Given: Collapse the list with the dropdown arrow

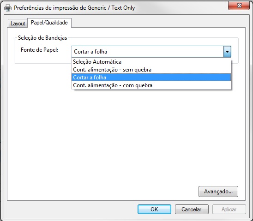Looking at the screenshot, I should [227, 52].
